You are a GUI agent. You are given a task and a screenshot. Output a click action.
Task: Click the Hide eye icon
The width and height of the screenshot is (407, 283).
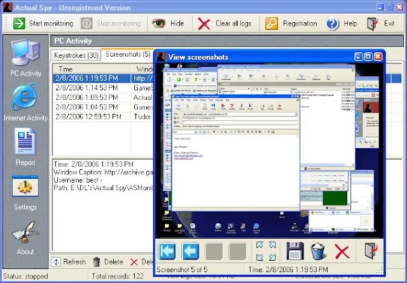159,24
